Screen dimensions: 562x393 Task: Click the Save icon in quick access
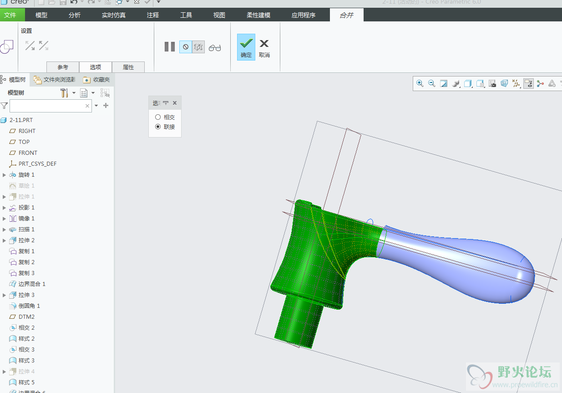[x=63, y=2]
